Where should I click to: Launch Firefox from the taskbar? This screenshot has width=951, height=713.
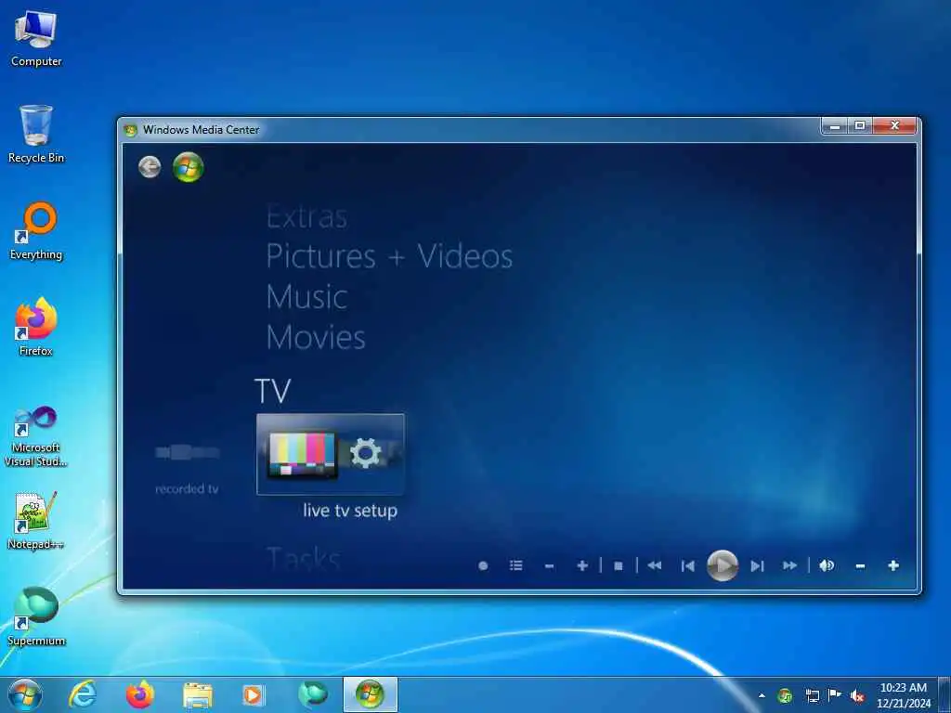click(x=139, y=694)
